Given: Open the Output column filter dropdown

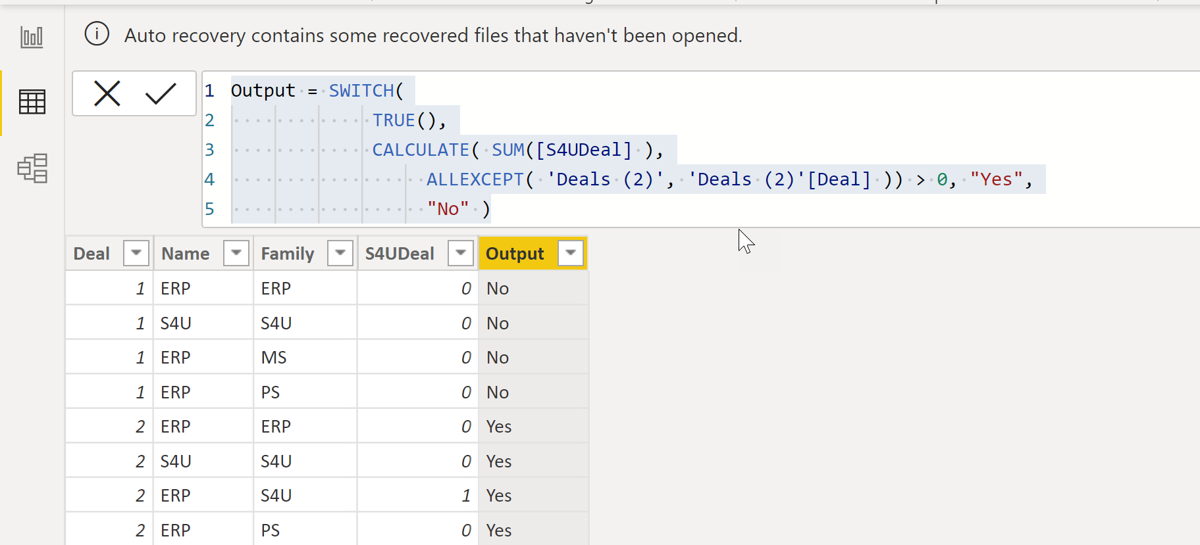Looking at the screenshot, I should coord(571,253).
